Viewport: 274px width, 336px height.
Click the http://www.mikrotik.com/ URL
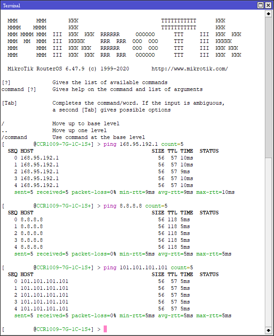[190, 69]
